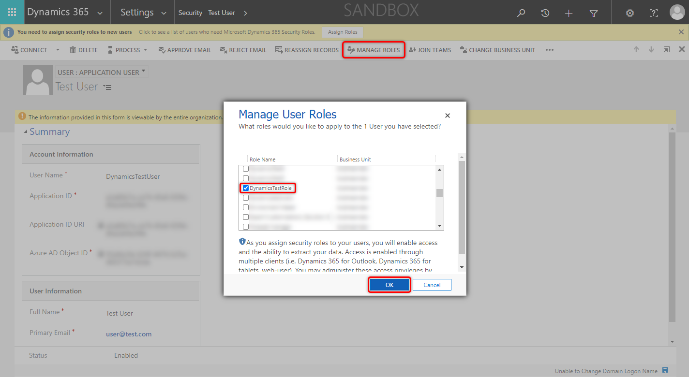
Task: Click dialog content scrollbar up arrow
Action: [x=462, y=157]
